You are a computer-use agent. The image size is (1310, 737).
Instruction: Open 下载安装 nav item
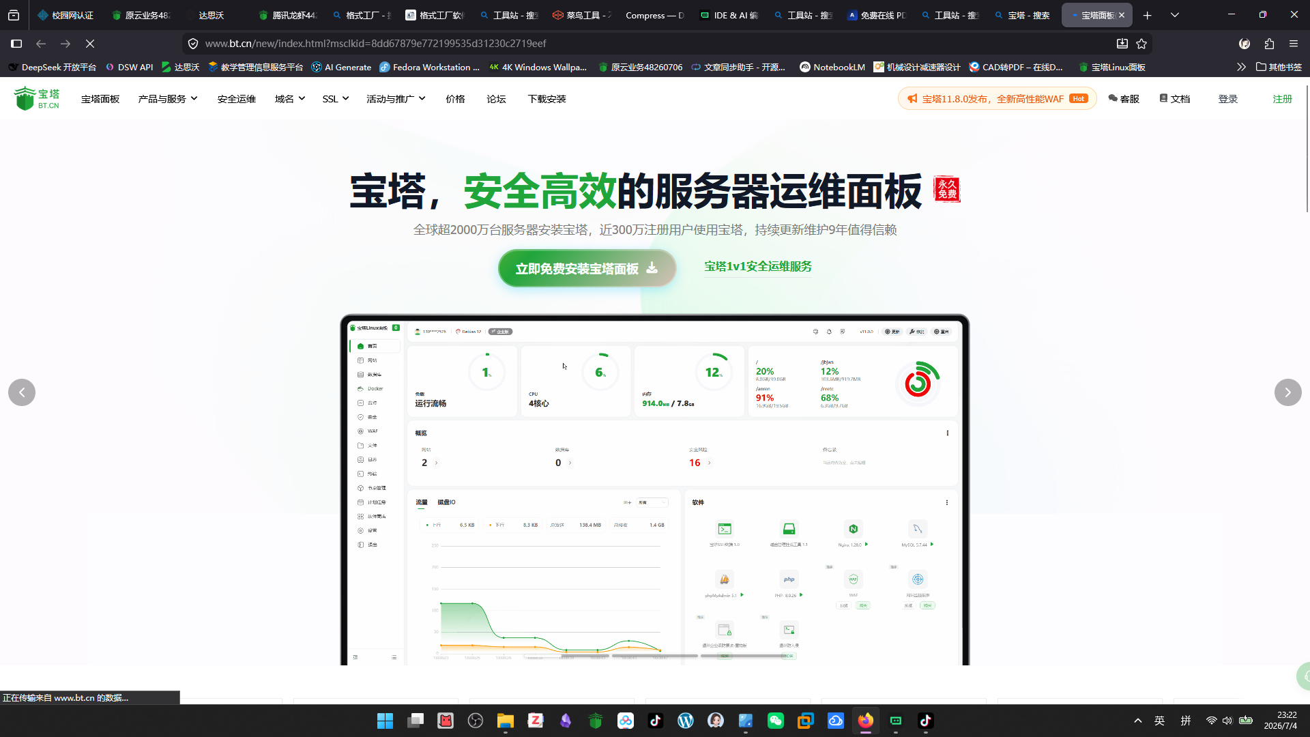click(x=547, y=99)
